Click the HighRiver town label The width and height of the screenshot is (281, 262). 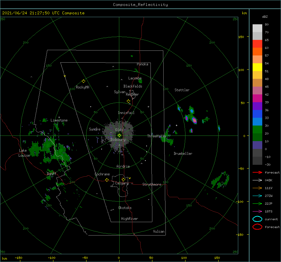130,219
